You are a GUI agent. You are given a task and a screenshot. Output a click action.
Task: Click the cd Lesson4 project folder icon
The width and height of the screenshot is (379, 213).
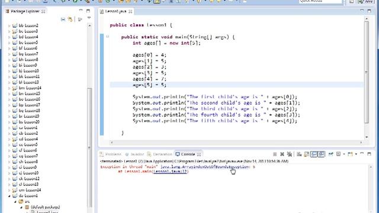pos(15,139)
